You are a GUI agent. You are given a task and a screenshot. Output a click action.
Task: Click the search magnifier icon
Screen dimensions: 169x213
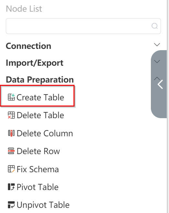coord(155,26)
